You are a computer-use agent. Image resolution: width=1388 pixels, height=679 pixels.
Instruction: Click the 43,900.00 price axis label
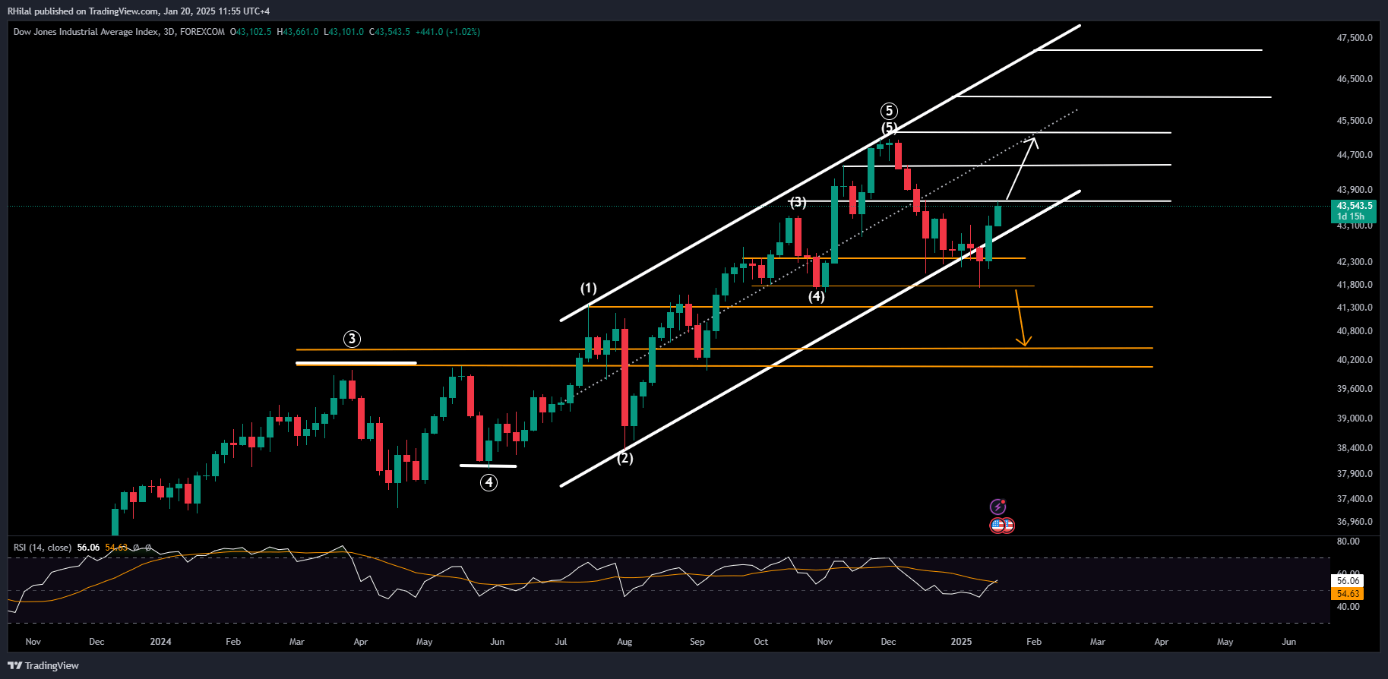[x=1355, y=190]
